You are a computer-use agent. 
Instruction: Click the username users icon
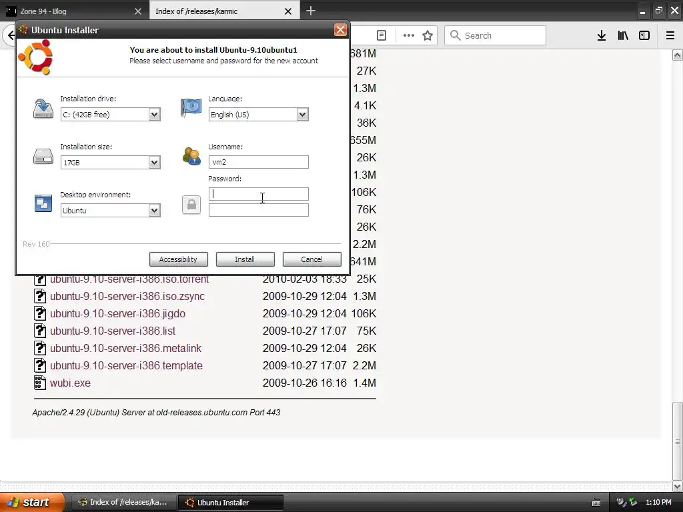191,156
